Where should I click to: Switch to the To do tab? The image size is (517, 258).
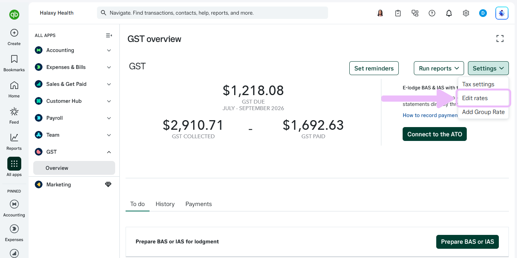point(138,204)
